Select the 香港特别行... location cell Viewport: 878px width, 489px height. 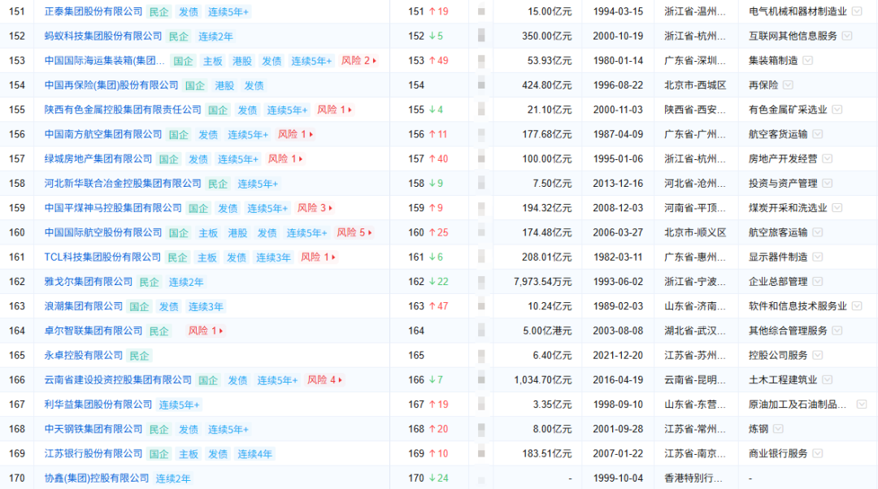(693, 478)
